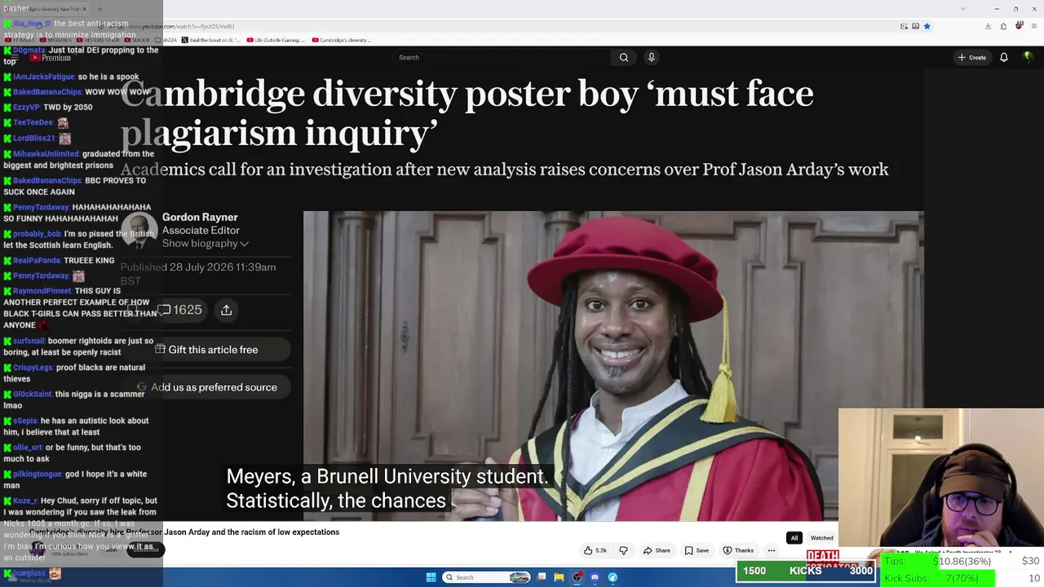Click the translate icon in address bar
The width and height of the screenshot is (1044, 587).
click(915, 26)
